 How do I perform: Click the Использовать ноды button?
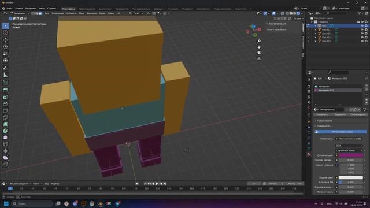(x=341, y=132)
